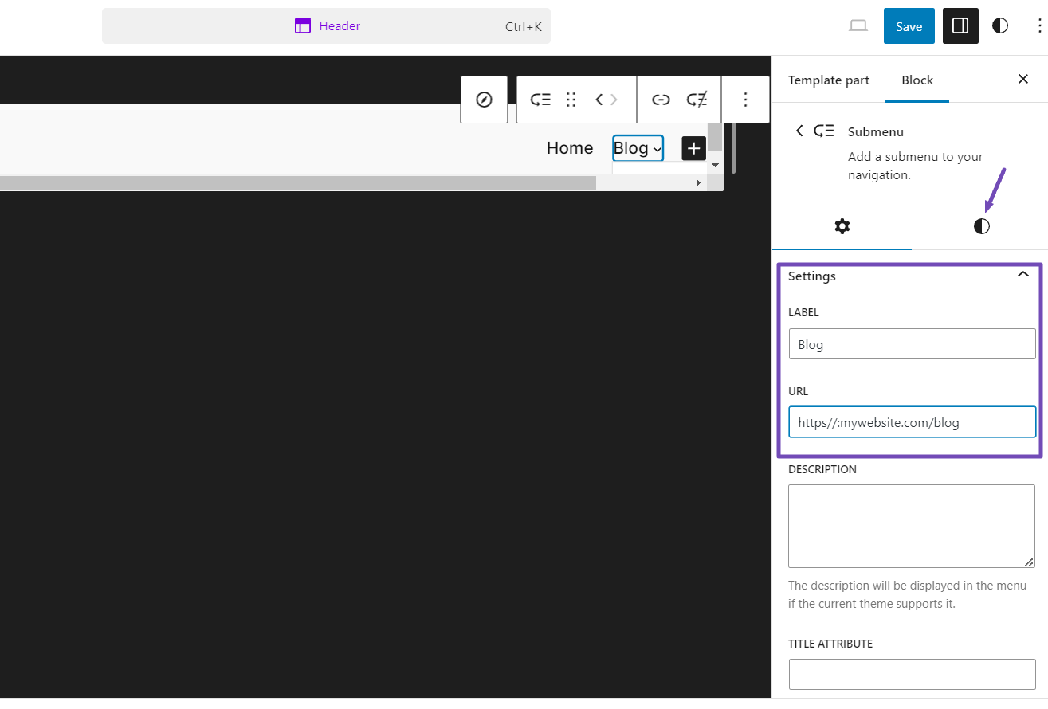
Task: Click the canvas scrollbar down arrow
Action: coord(715,165)
